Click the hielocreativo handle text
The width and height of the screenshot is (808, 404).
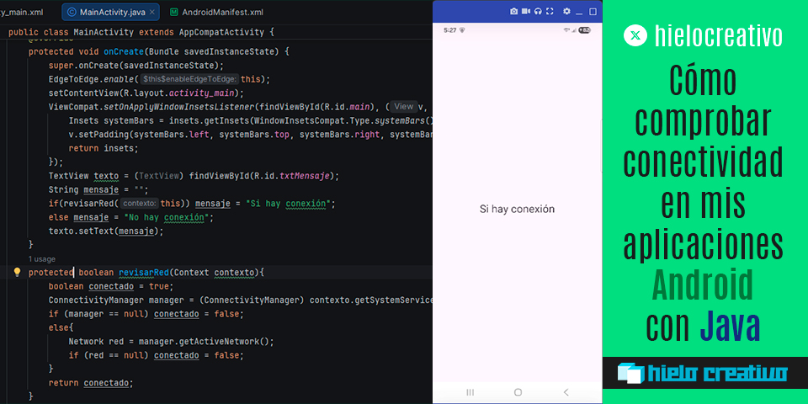tap(719, 35)
